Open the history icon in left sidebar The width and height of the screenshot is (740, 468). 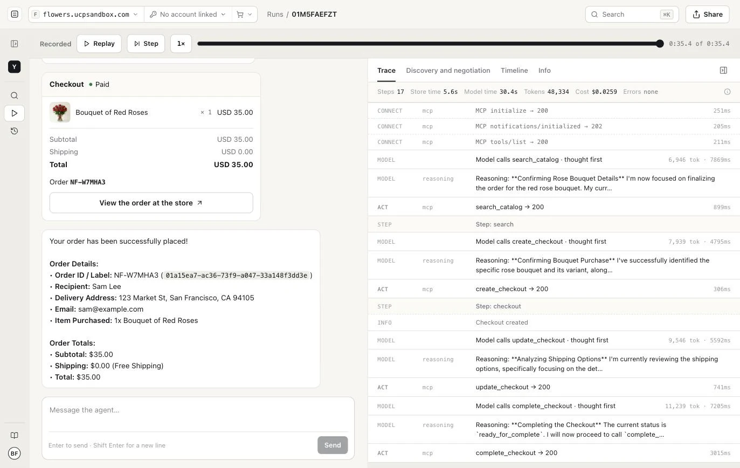click(x=15, y=131)
